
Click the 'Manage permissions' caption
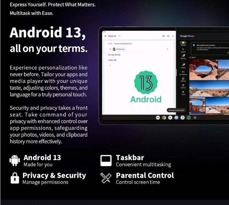click(x=45, y=182)
